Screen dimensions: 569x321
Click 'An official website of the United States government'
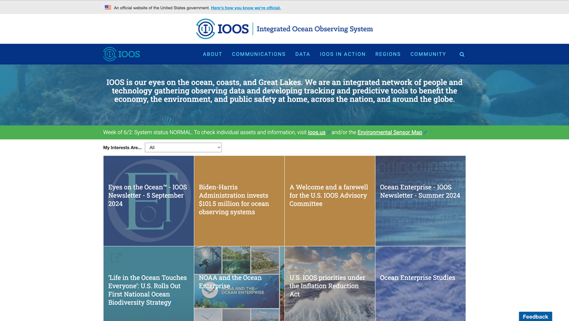[x=162, y=8]
